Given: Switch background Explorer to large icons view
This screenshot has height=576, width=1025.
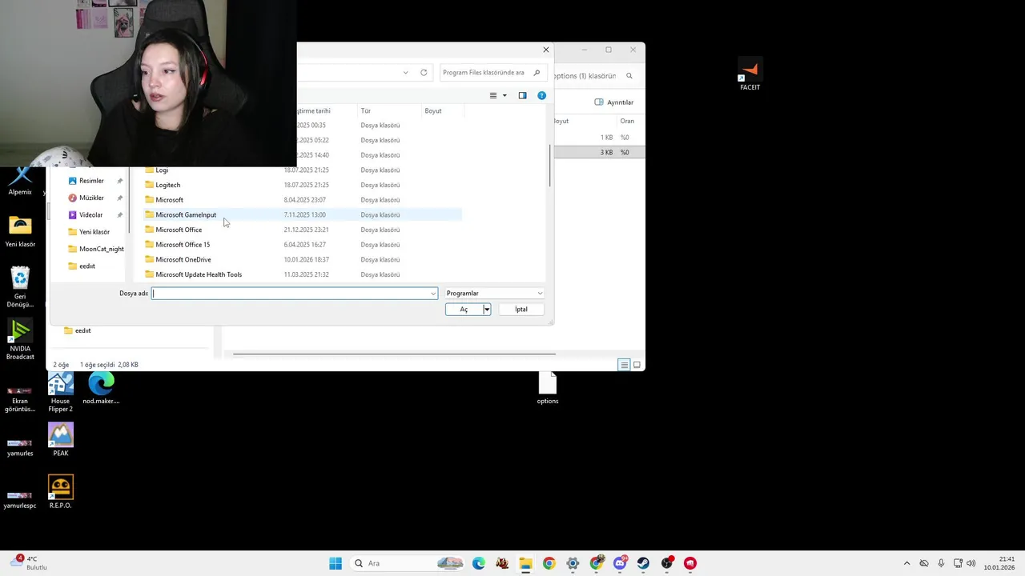Looking at the screenshot, I should tap(637, 365).
